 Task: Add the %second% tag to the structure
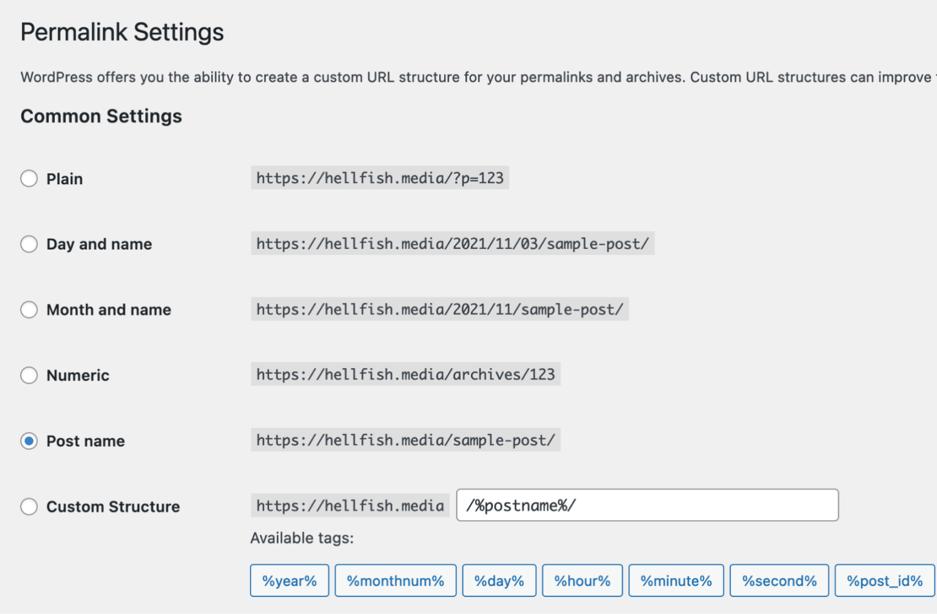(x=779, y=580)
